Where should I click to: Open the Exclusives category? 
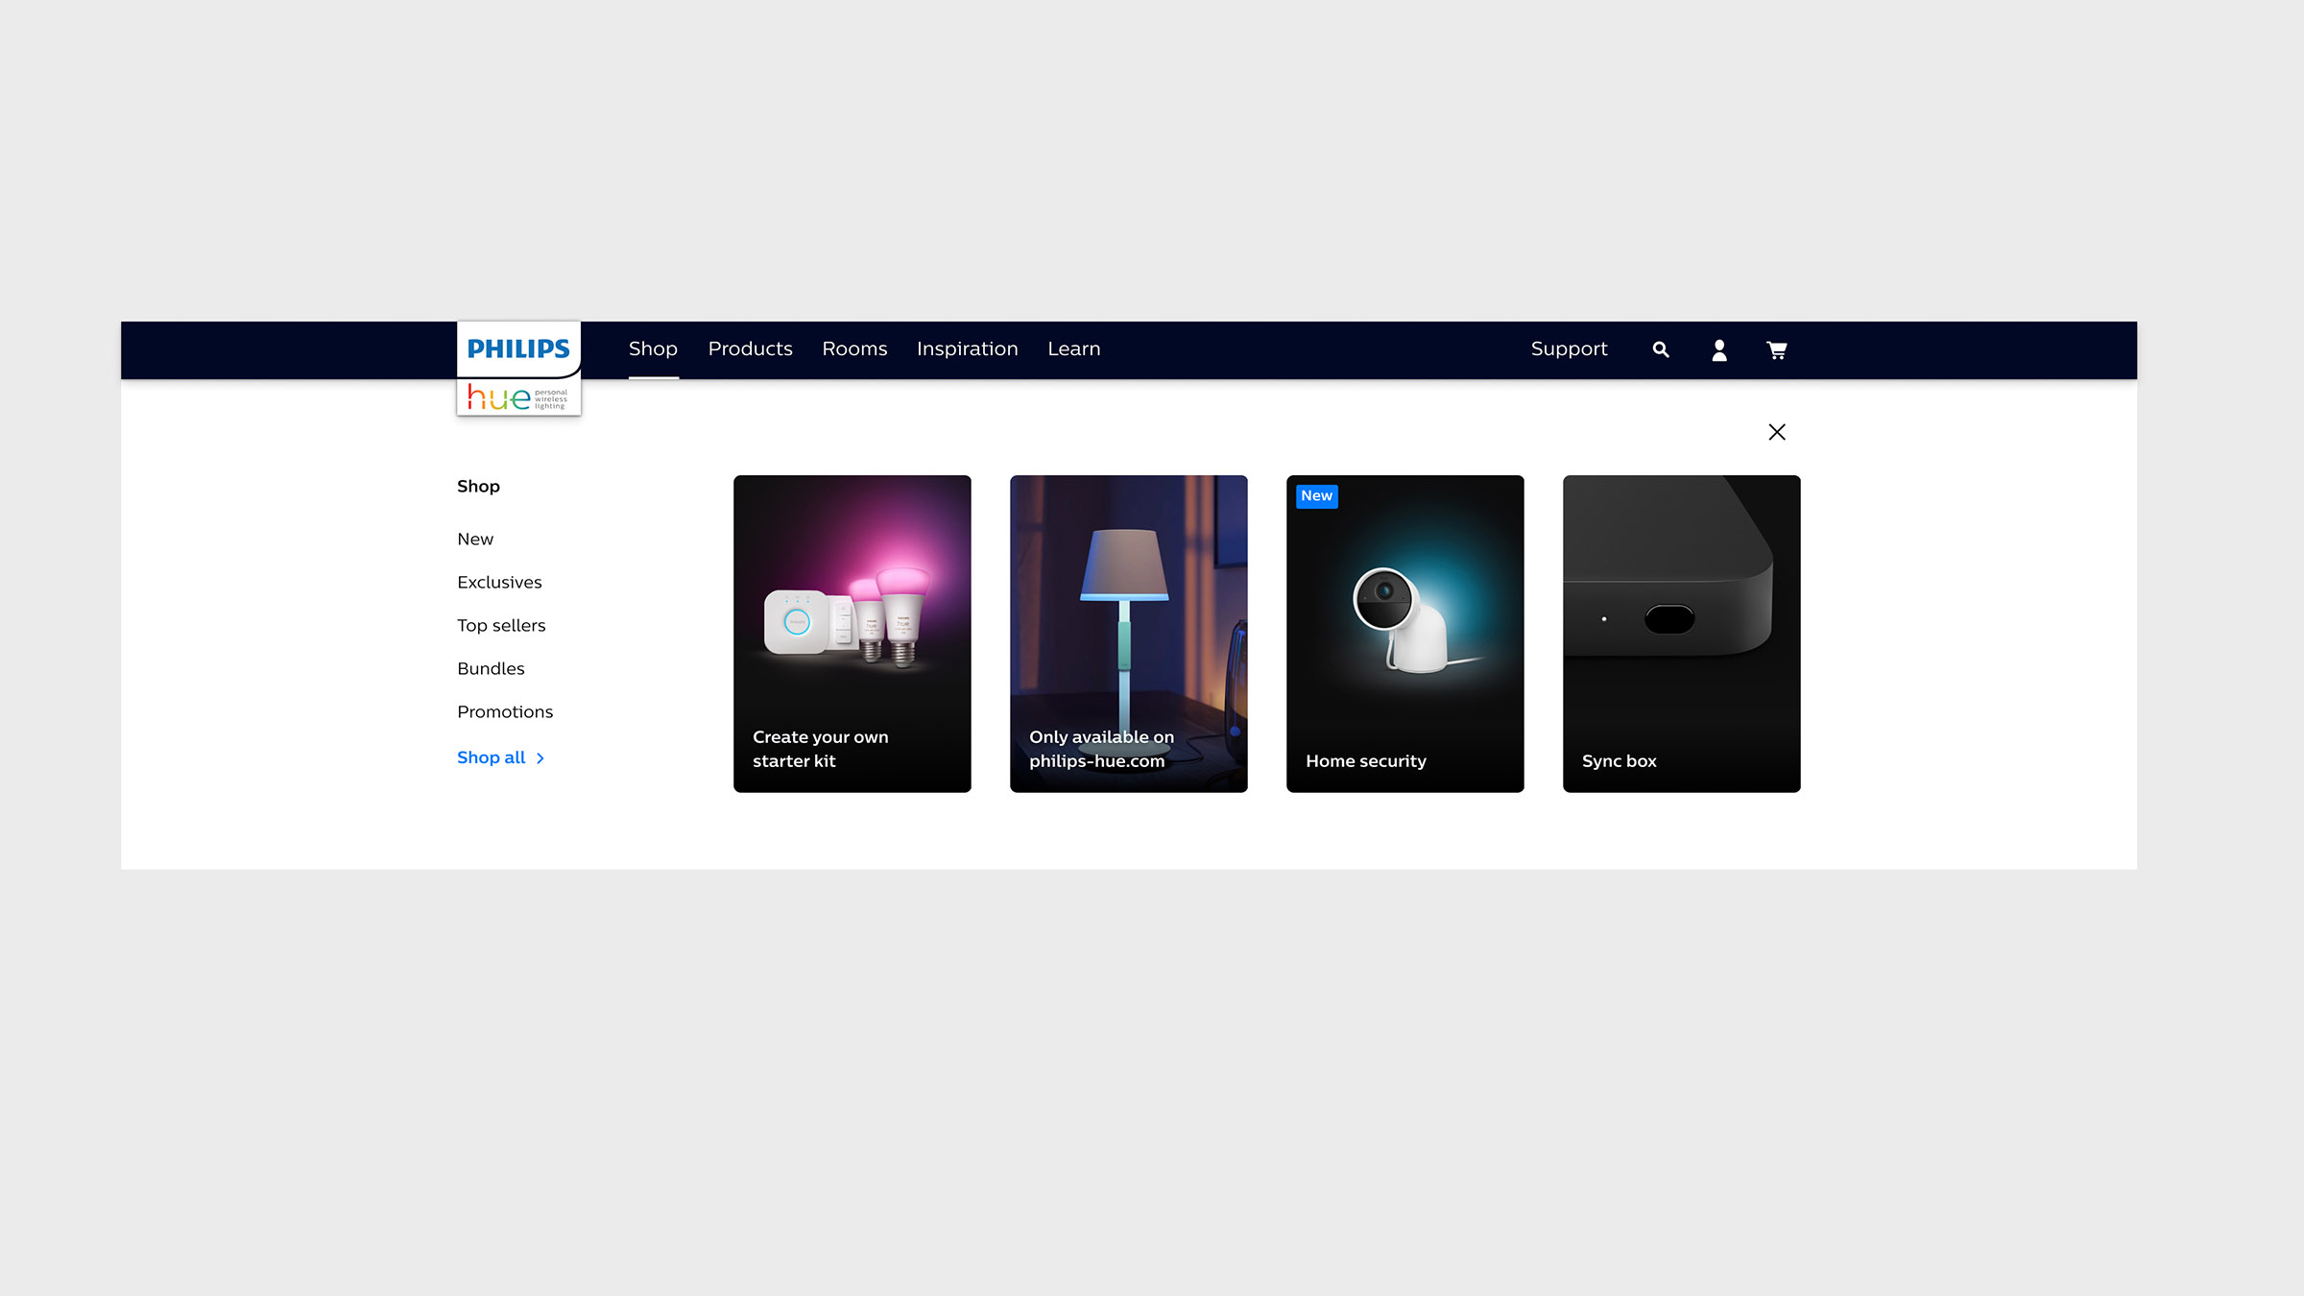click(x=499, y=582)
